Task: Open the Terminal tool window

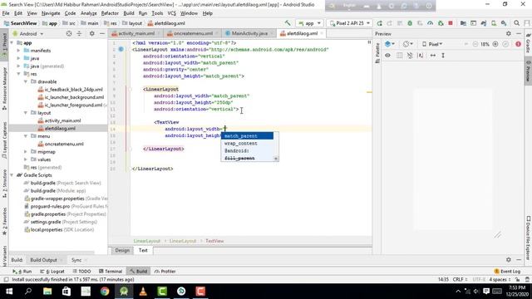Action: pos(111,272)
